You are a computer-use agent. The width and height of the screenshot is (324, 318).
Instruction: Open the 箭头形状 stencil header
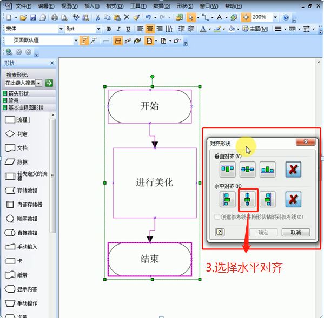[29, 93]
